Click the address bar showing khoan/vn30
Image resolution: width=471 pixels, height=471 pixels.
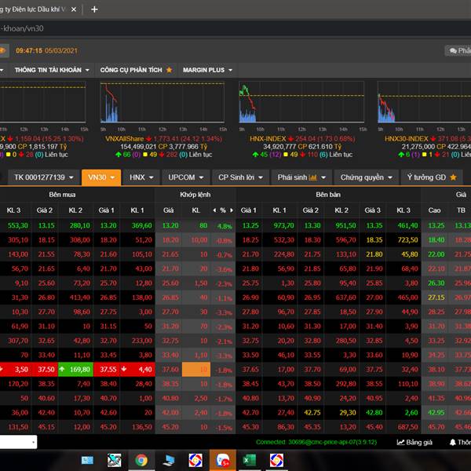[235, 28]
